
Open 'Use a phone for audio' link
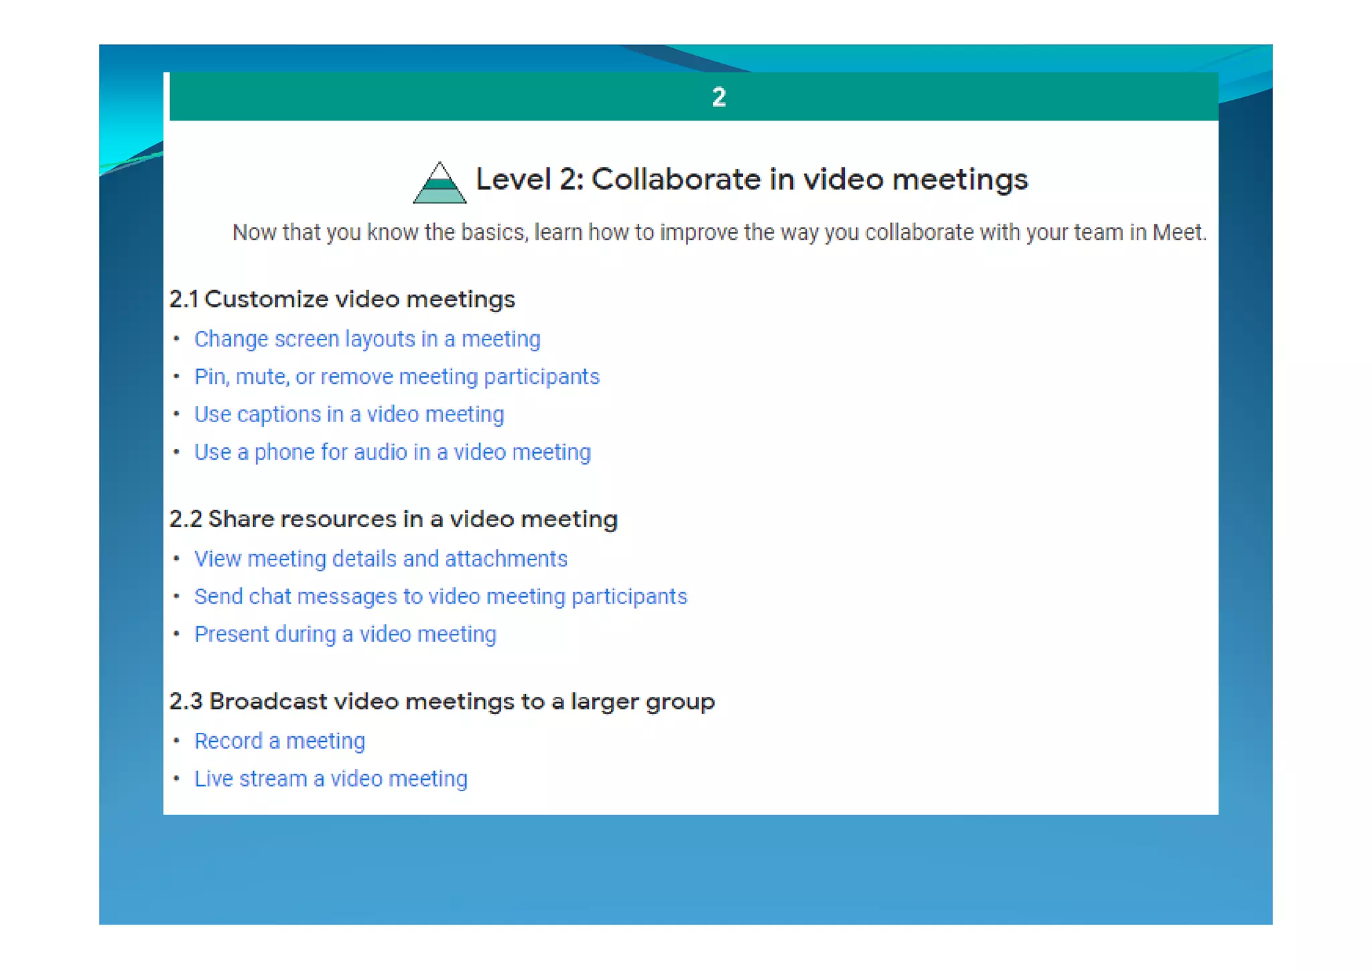(393, 452)
